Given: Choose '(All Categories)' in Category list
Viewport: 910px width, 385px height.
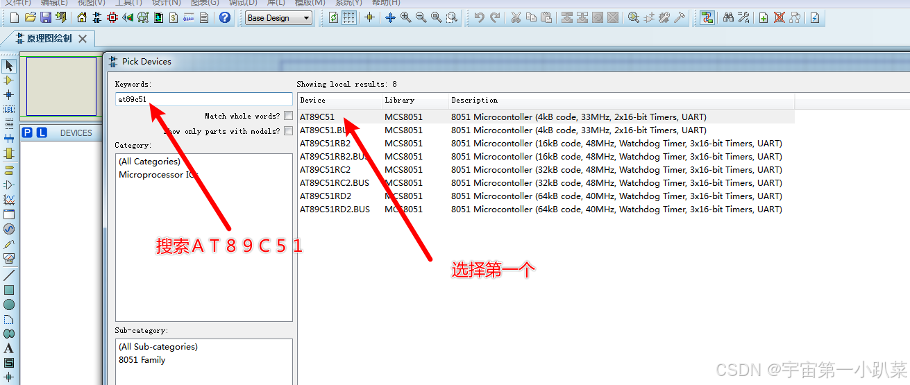Looking at the screenshot, I should click(149, 162).
